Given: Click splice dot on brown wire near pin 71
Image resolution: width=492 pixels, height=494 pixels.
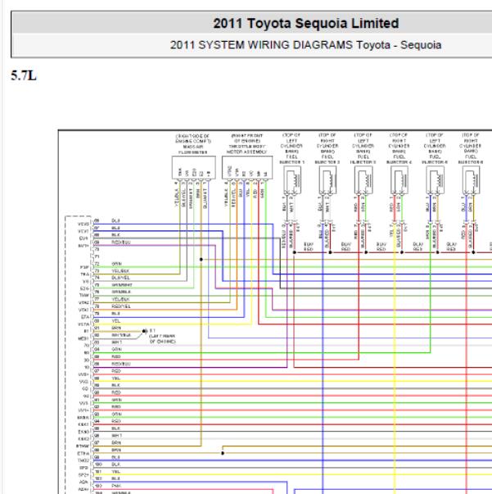Looking at the screenshot, I should 201,259.
